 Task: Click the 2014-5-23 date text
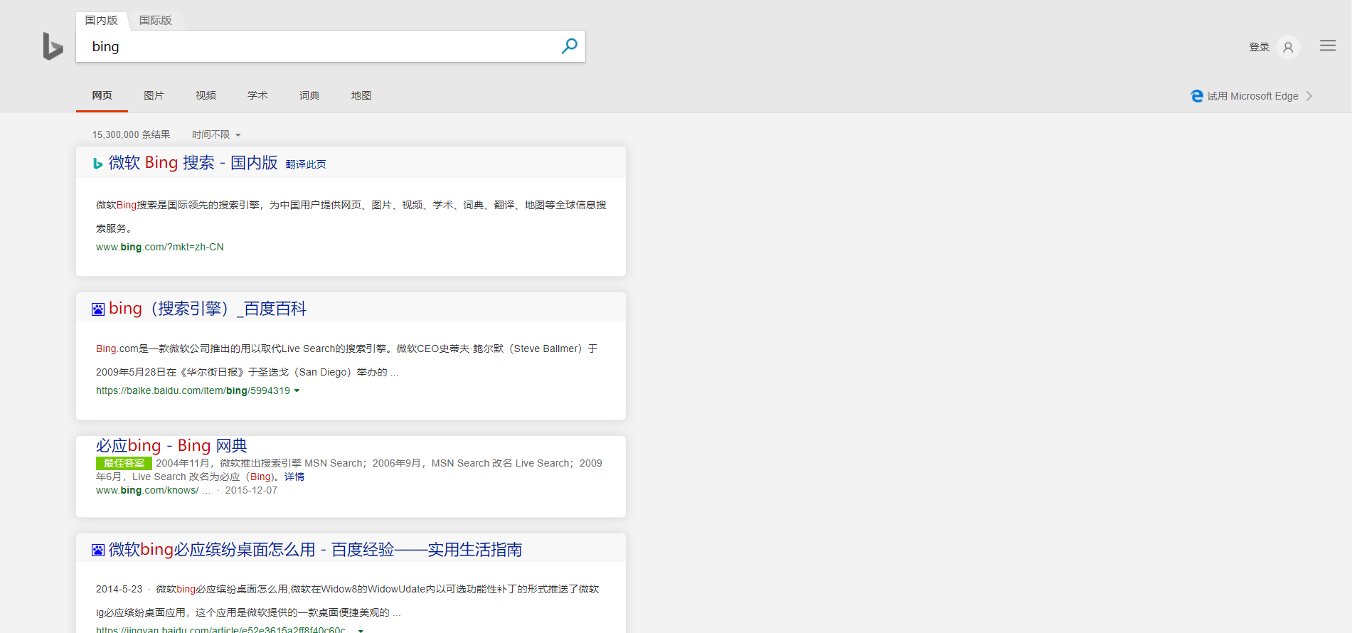click(119, 589)
